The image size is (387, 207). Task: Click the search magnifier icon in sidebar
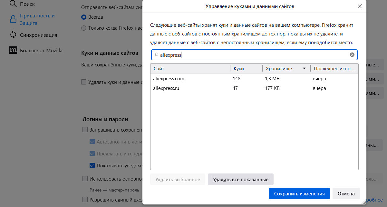(x=13, y=4)
